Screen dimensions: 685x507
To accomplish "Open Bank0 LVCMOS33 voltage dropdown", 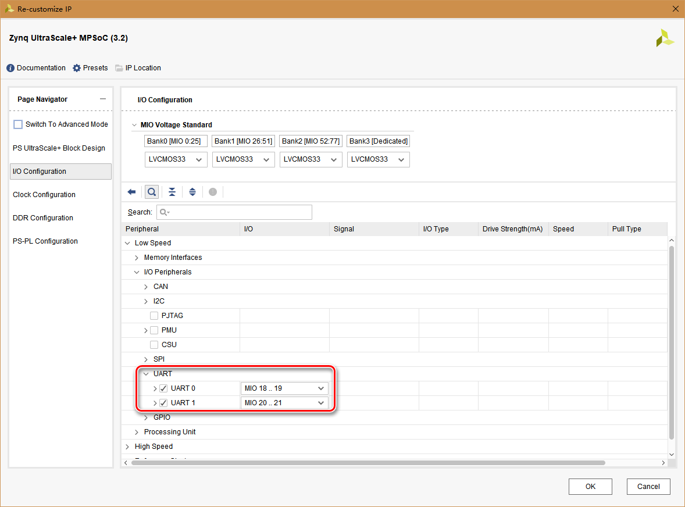I will (x=175, y=159).
